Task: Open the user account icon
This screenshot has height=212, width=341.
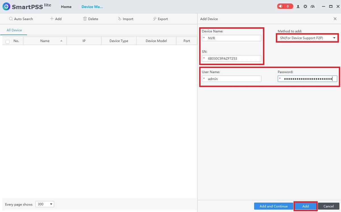Action: pyautogui.click(x=298, y=7)
